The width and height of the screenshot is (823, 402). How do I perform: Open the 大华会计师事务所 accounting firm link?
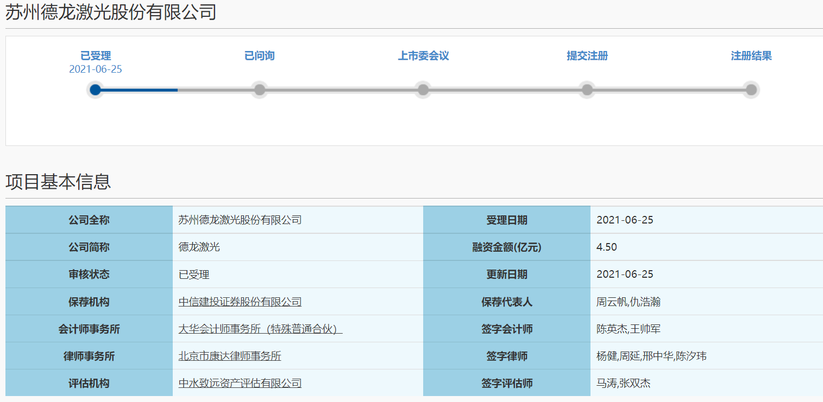pyautogui.click(x=260, y=329)
